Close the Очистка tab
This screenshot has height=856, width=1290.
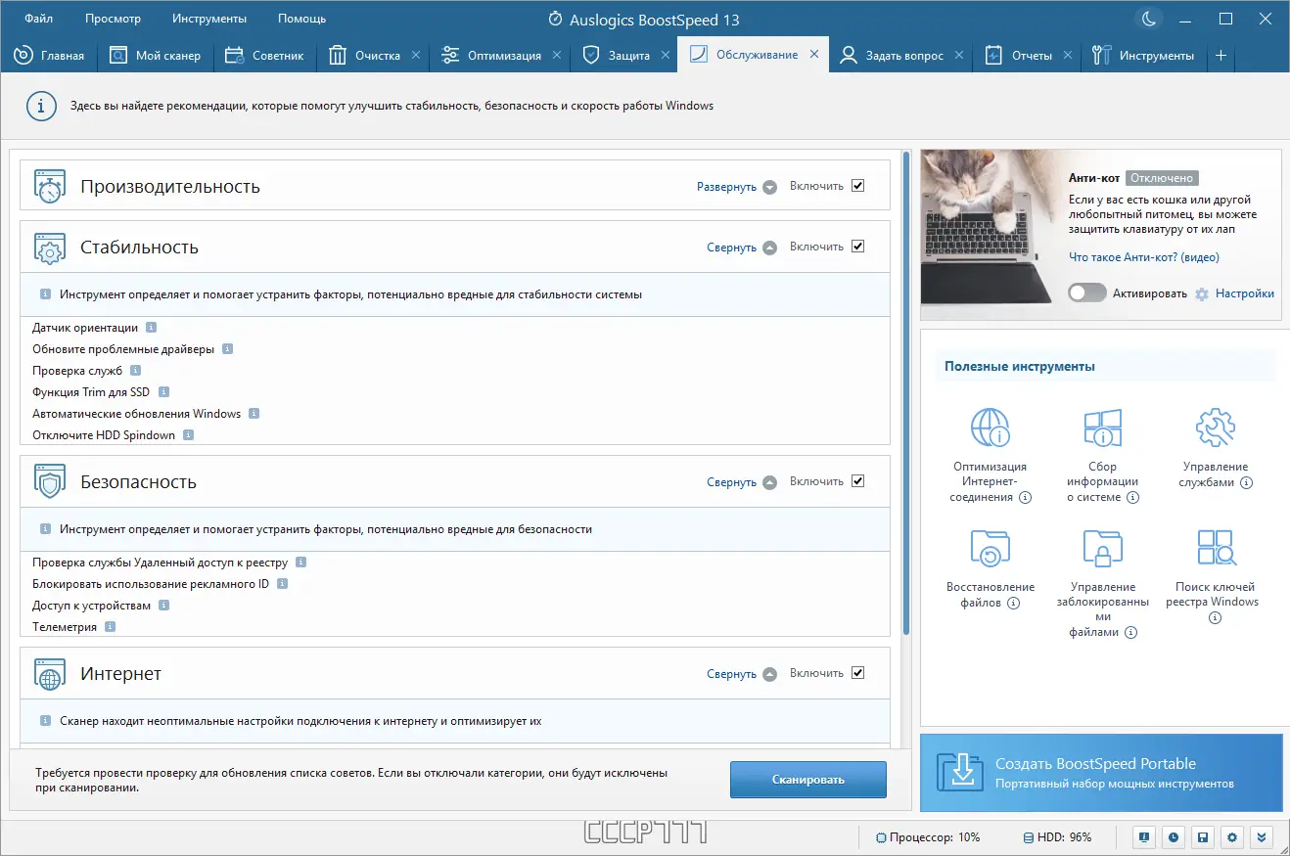pos(416,56)
